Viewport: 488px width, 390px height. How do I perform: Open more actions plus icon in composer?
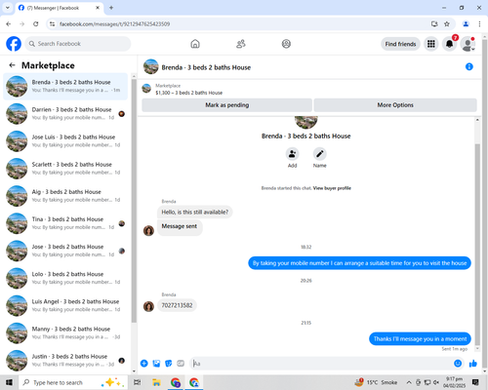point(144,364)
